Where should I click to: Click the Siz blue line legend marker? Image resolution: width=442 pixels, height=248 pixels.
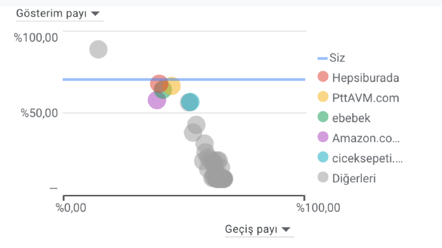(322, 58)
